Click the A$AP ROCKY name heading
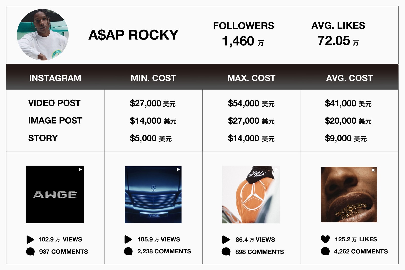Screen dimensions: 405x270 click(133, 35)
